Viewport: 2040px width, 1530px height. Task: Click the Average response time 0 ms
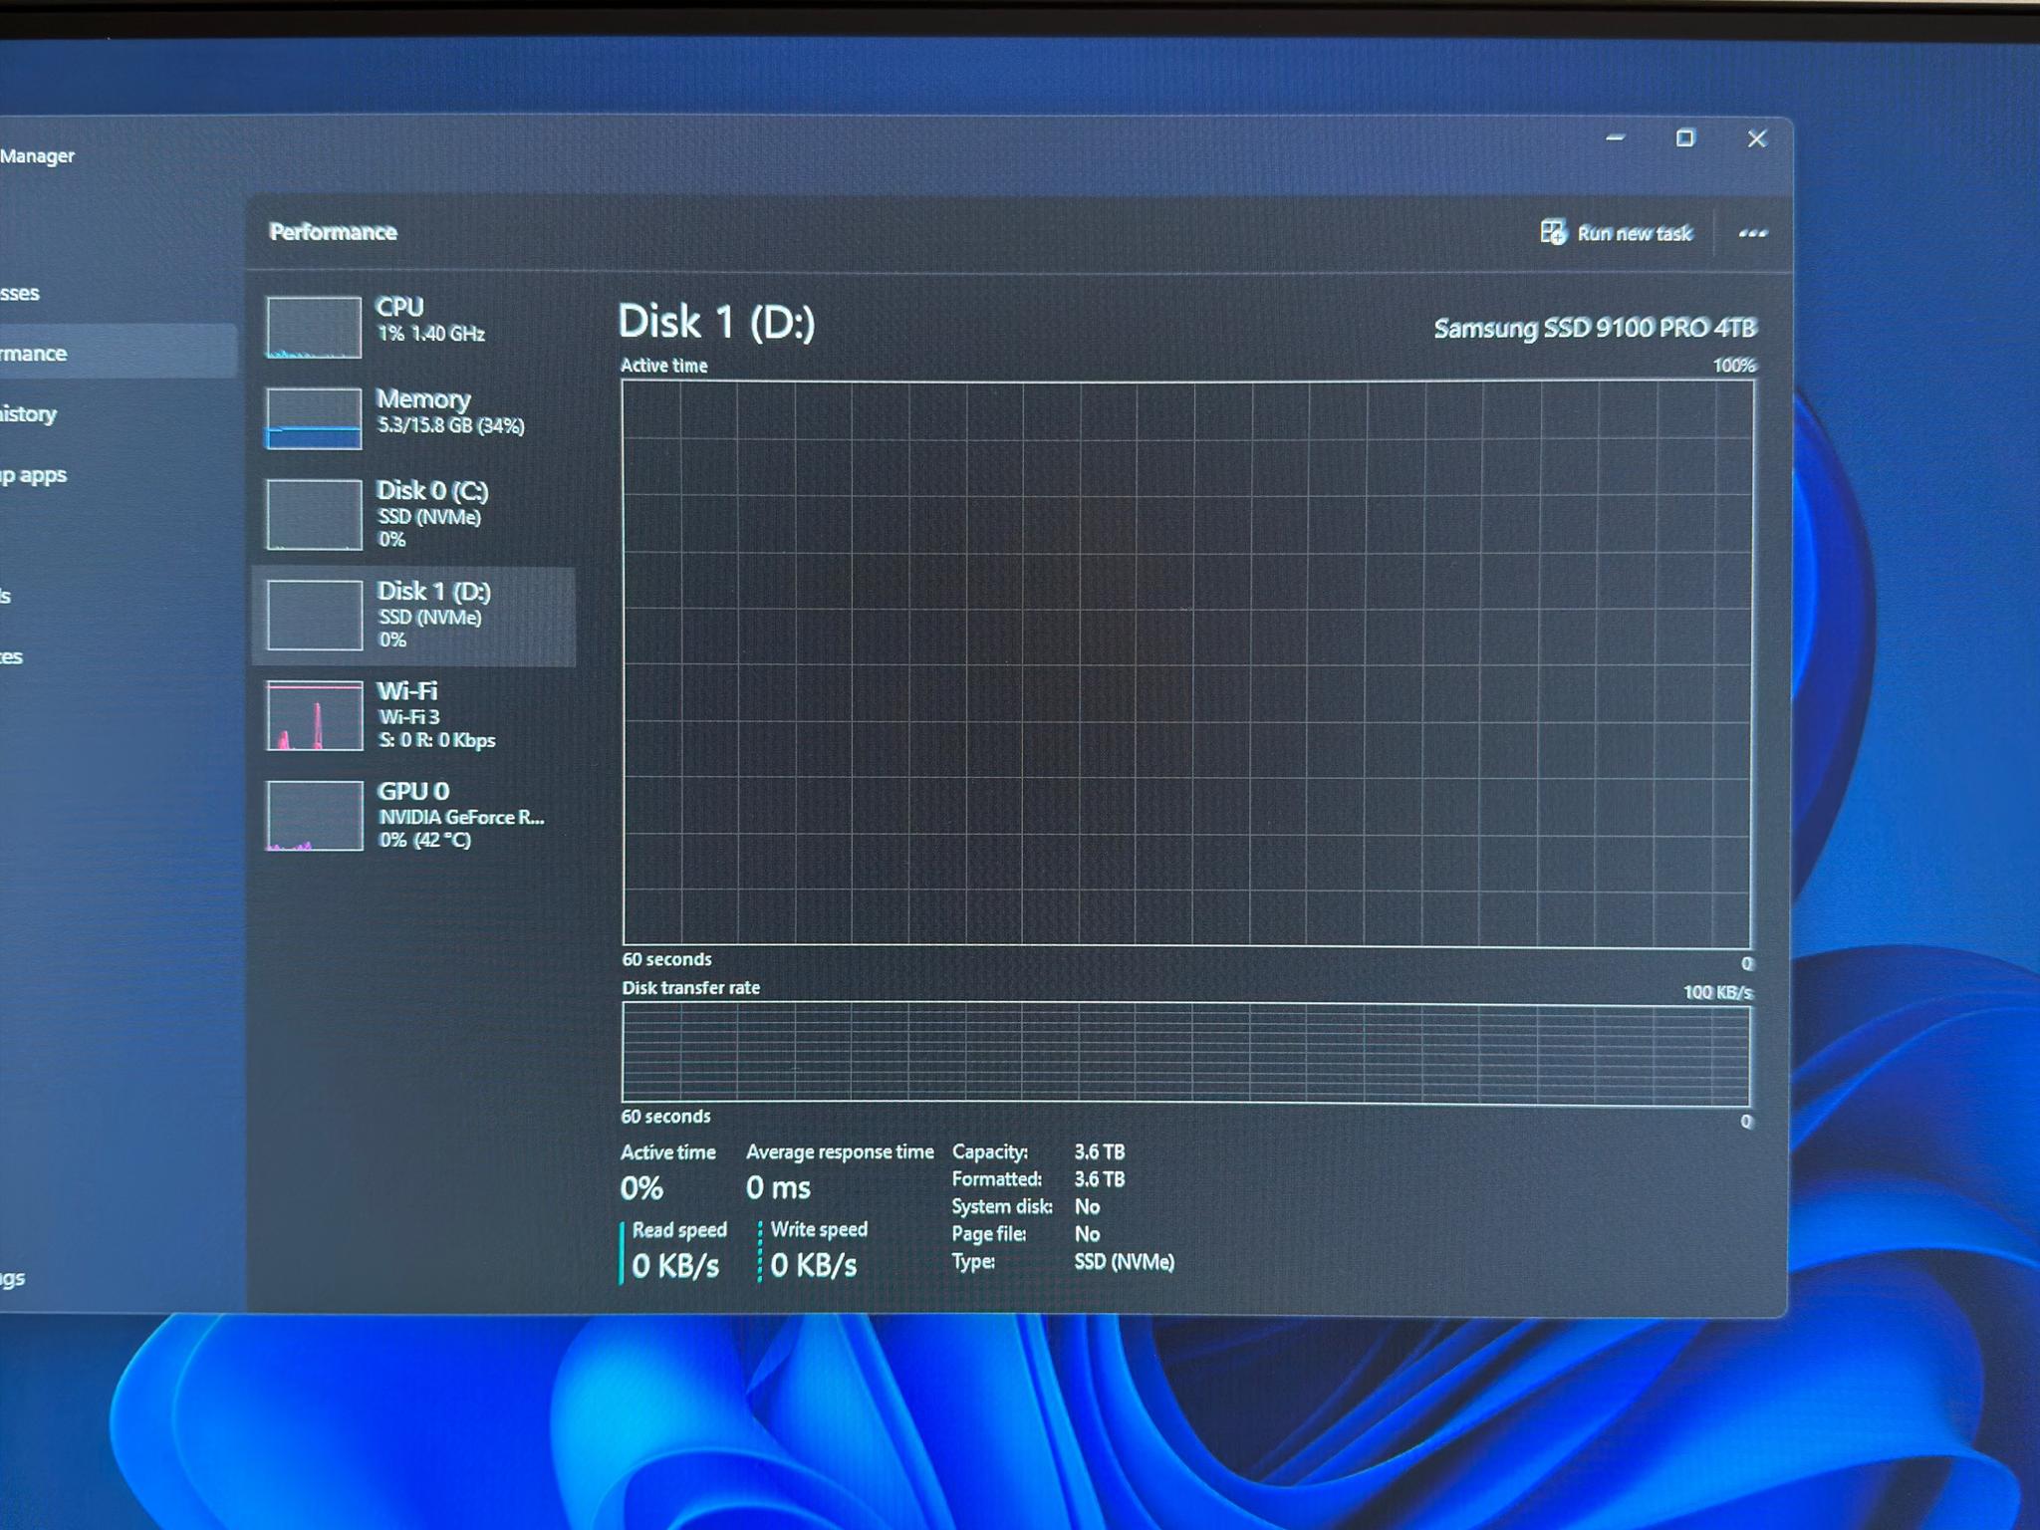(x=778, y=1187)
